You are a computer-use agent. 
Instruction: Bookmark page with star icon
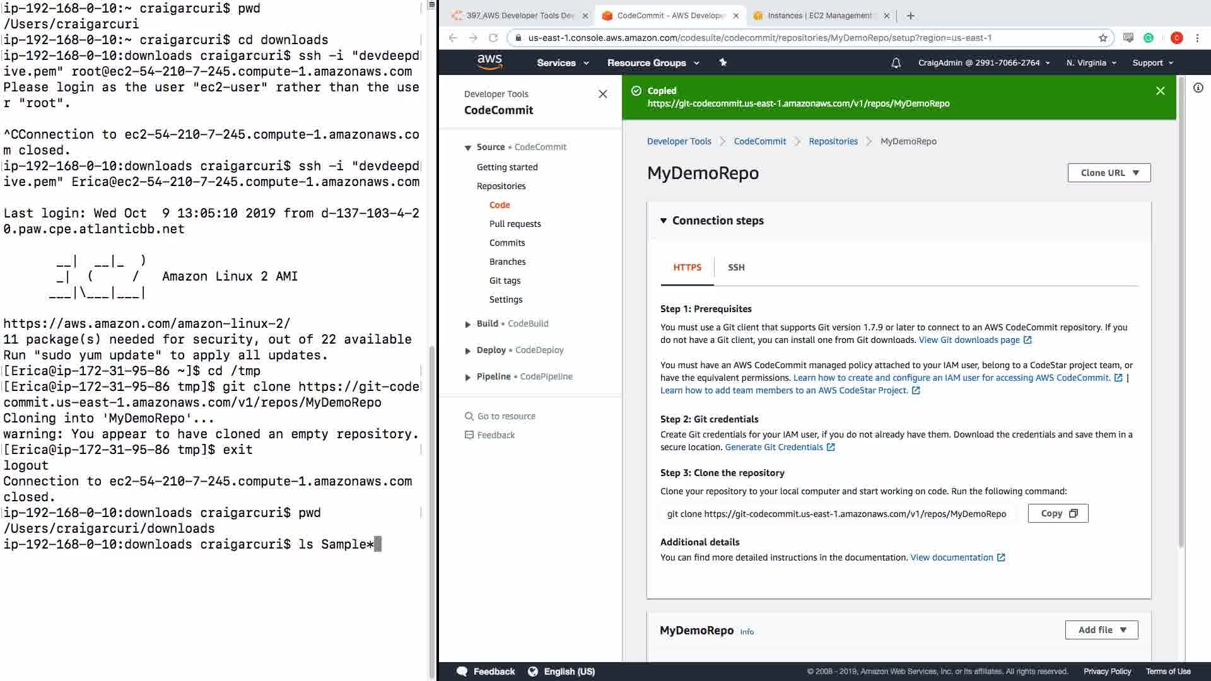[1103, 38]
